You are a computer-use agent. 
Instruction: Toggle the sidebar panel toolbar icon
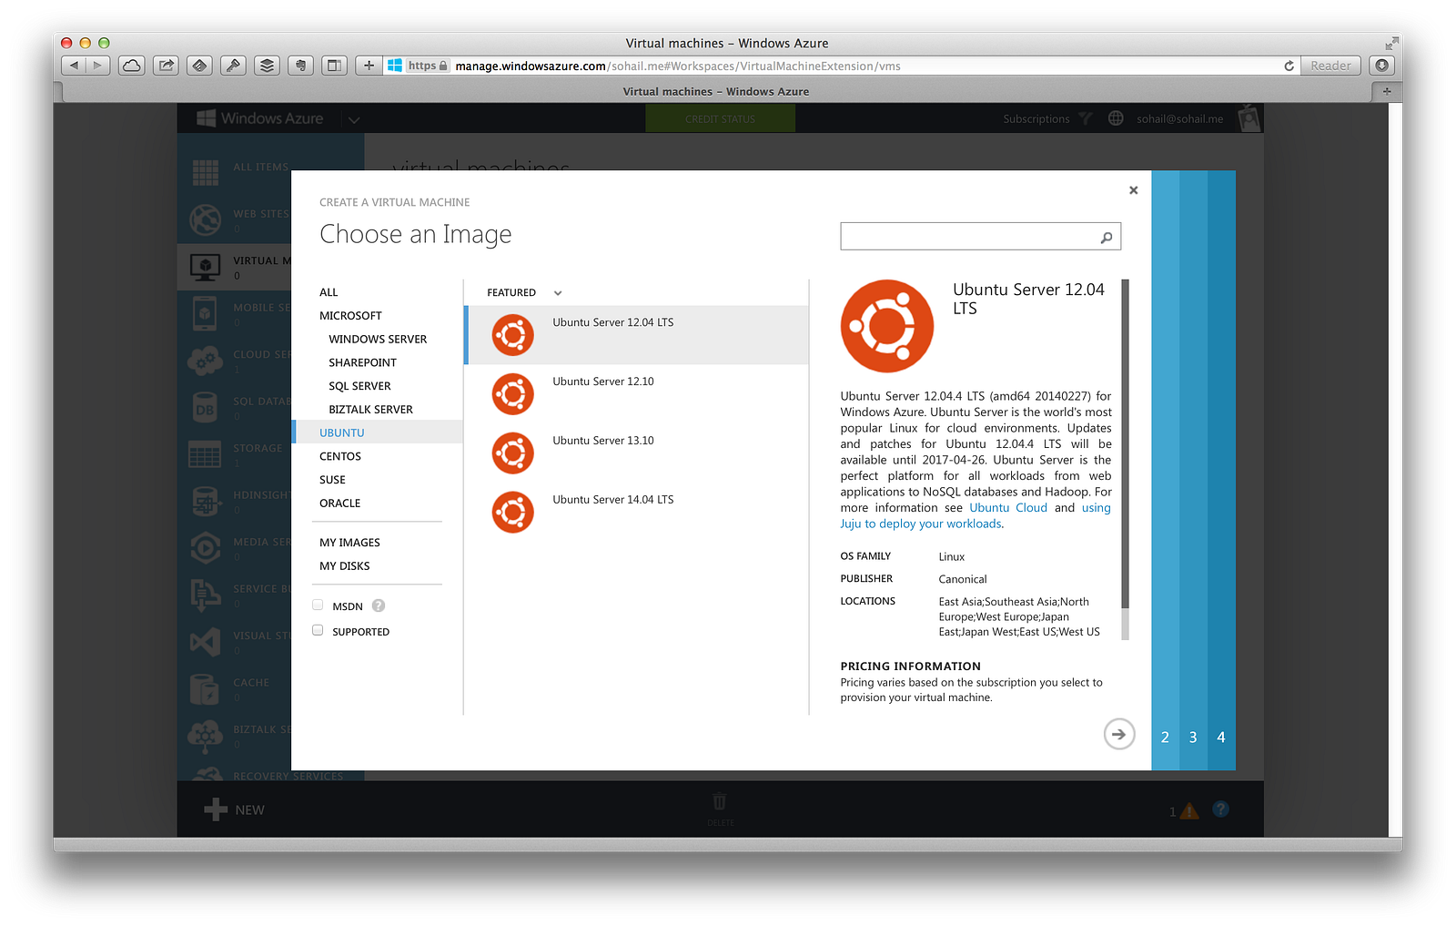coord(334,66)
